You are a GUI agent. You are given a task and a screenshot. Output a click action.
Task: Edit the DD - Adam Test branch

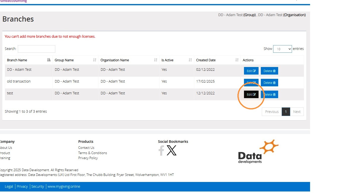[251, 71]
